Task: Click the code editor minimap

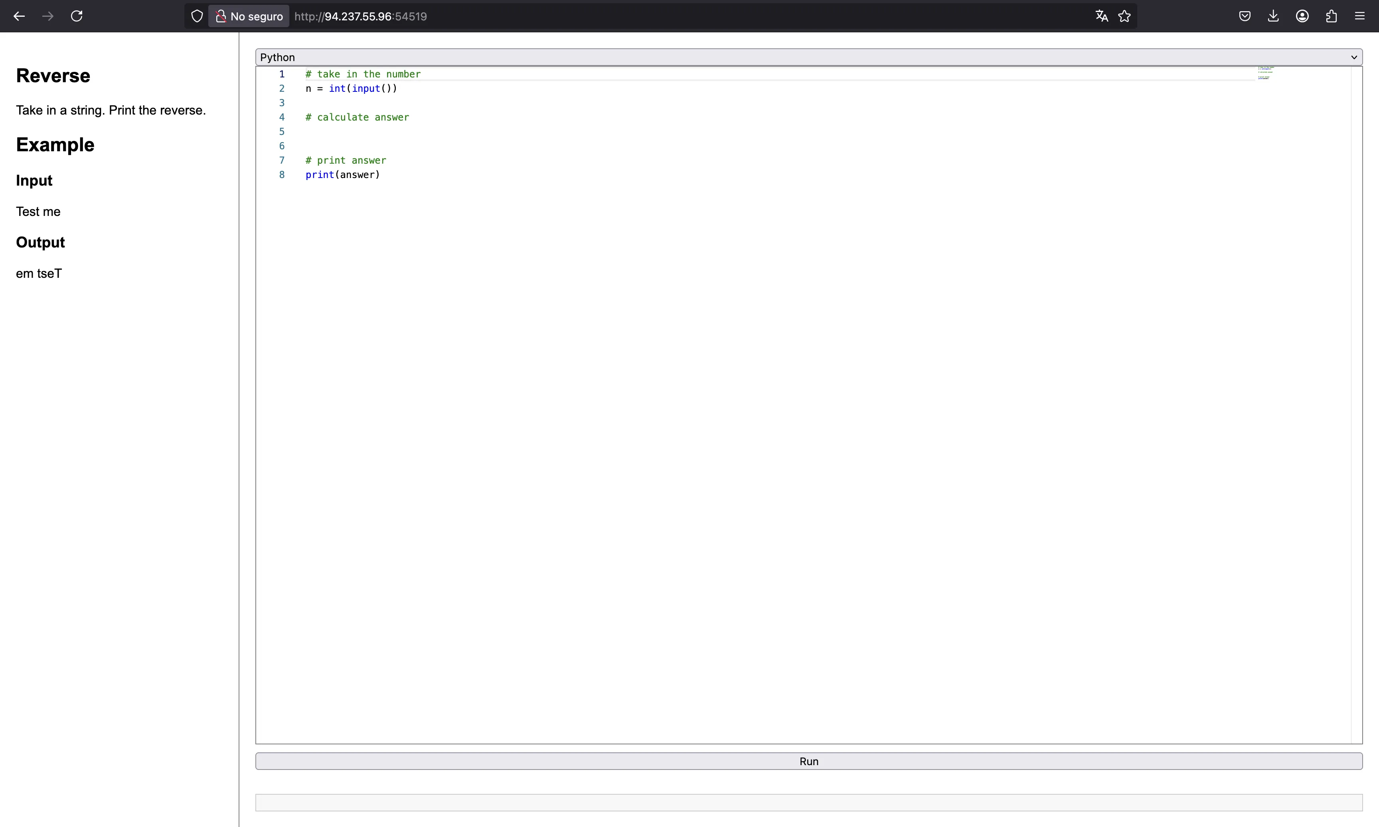Action: tap(1265, 73)
